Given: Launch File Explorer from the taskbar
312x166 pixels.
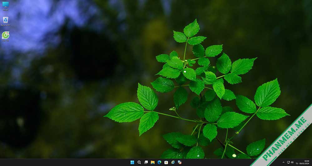Looking at the screenshot, I should point(153,162).
